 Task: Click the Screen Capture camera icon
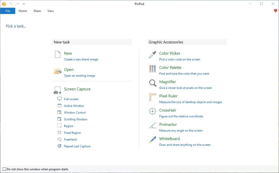coord(57,90)
